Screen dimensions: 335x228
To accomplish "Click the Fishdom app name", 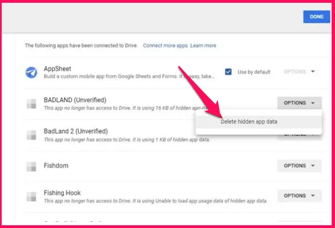I will pyautogui.click(x=56, y=166).
